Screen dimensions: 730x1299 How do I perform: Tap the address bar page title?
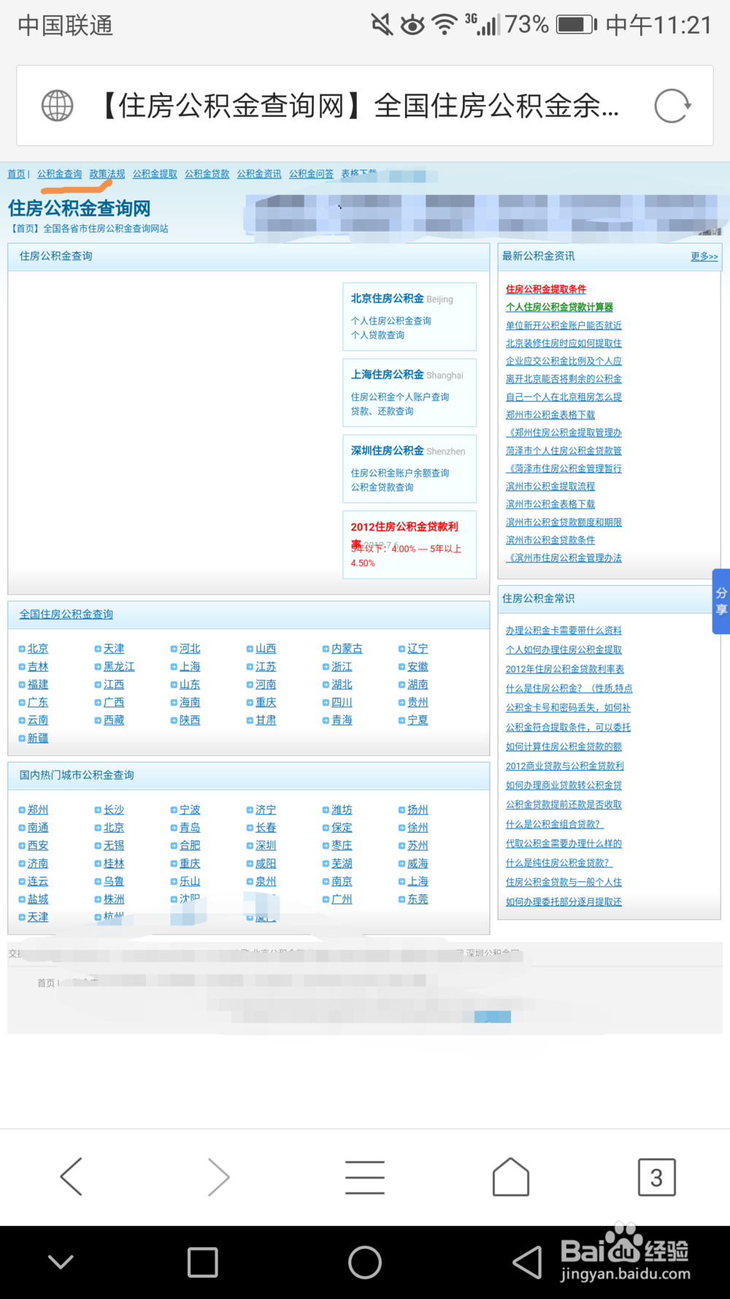tap(359, 106)
